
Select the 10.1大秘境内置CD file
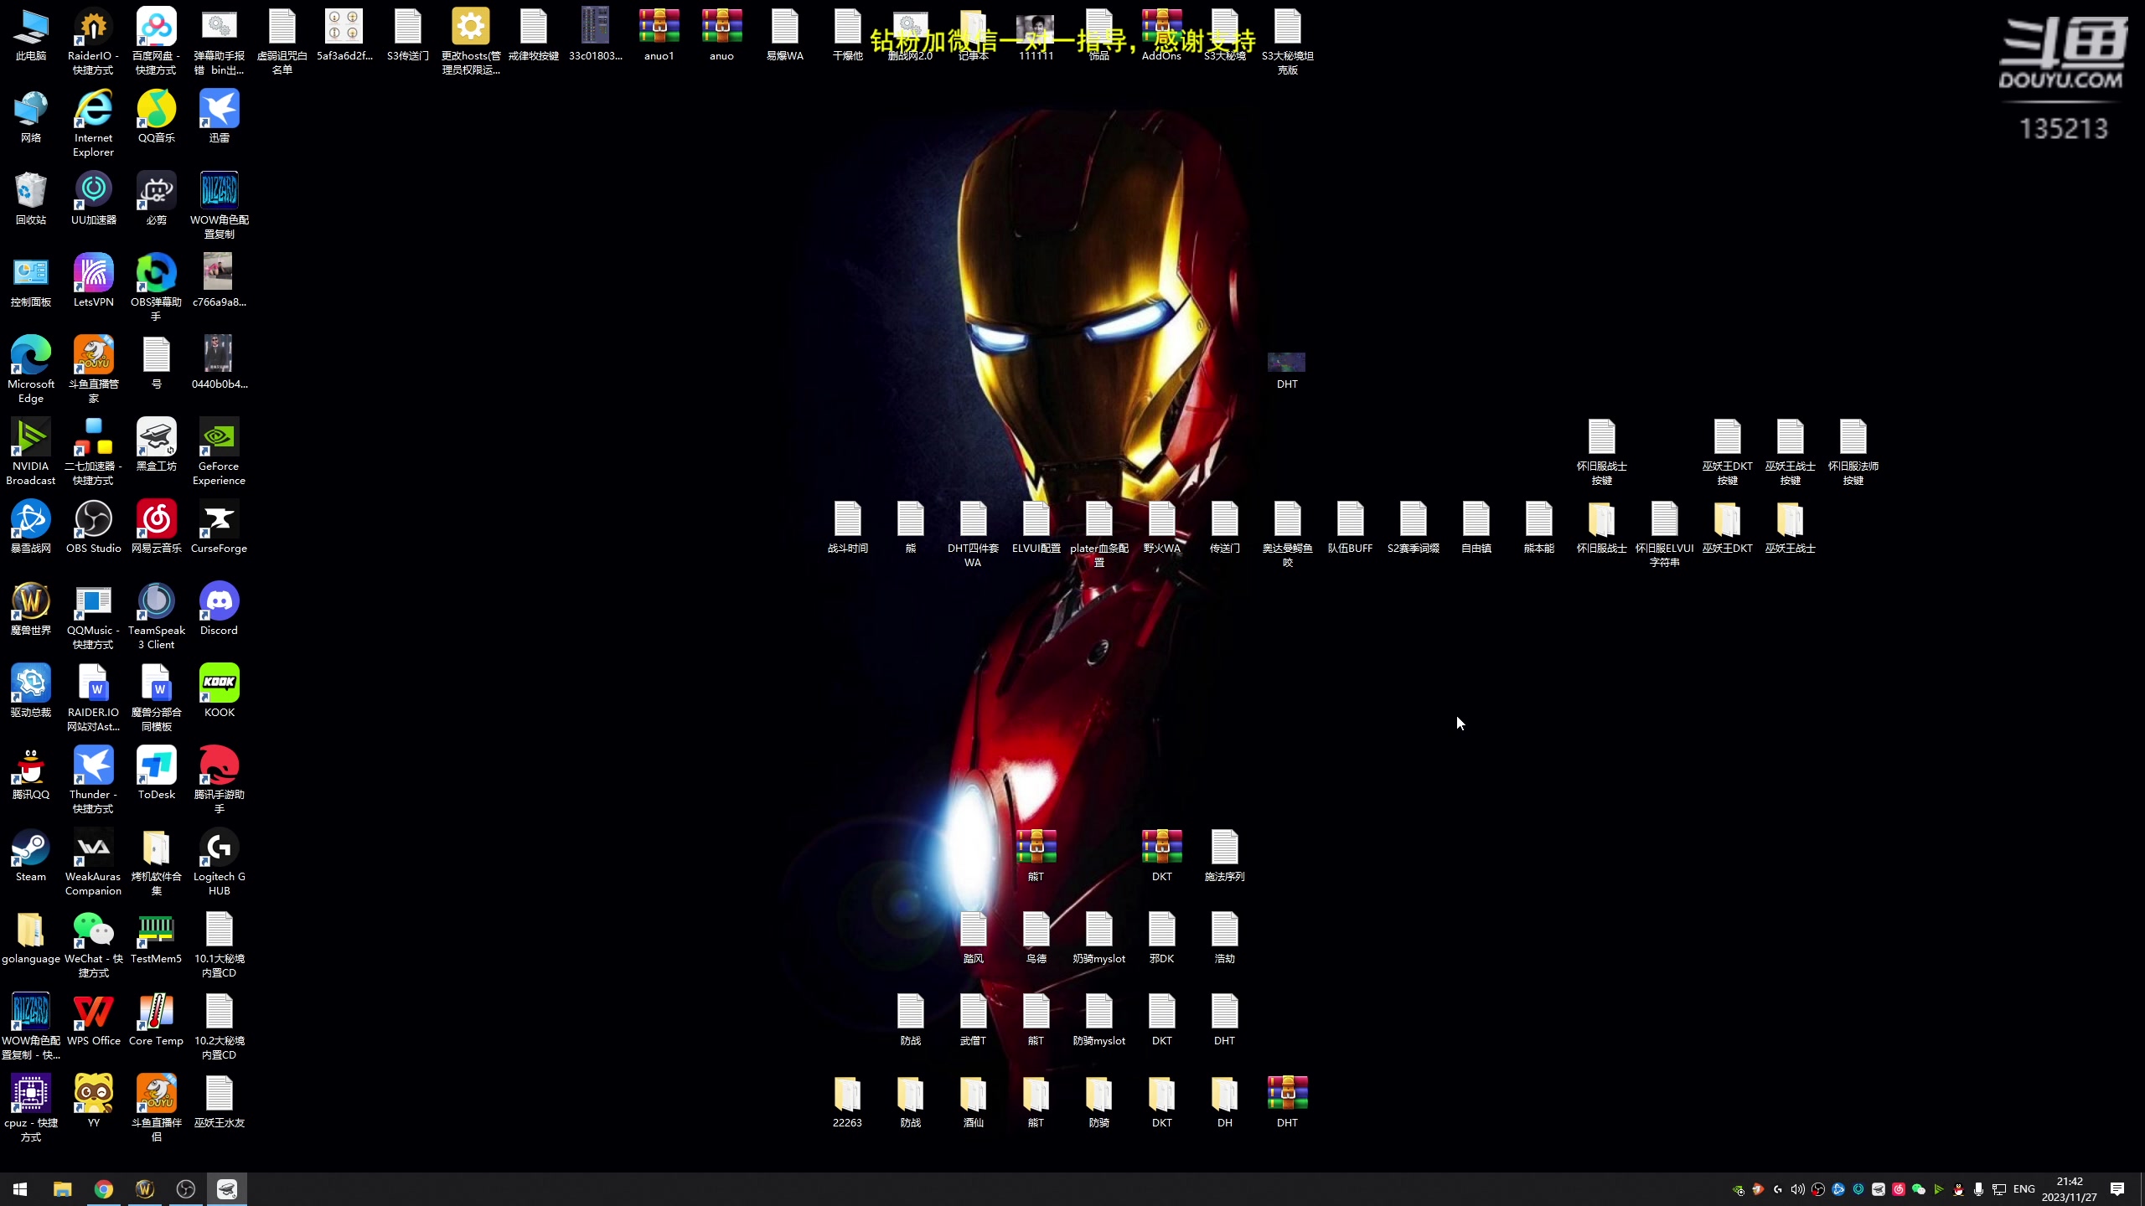219,944
